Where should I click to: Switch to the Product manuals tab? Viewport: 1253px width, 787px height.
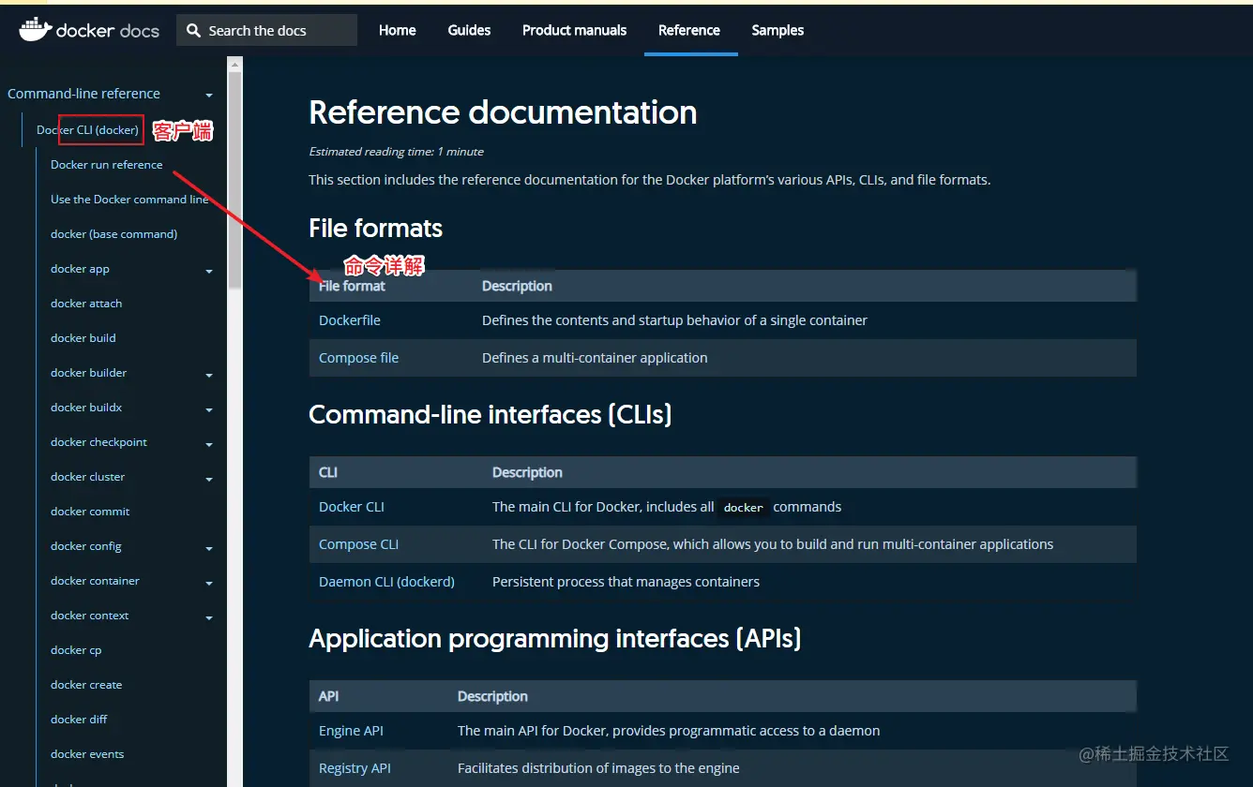574,30
